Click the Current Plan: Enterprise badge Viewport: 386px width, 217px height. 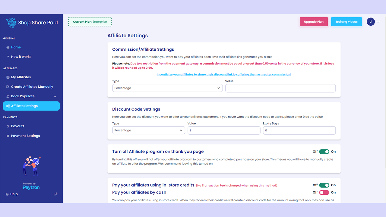90,22
